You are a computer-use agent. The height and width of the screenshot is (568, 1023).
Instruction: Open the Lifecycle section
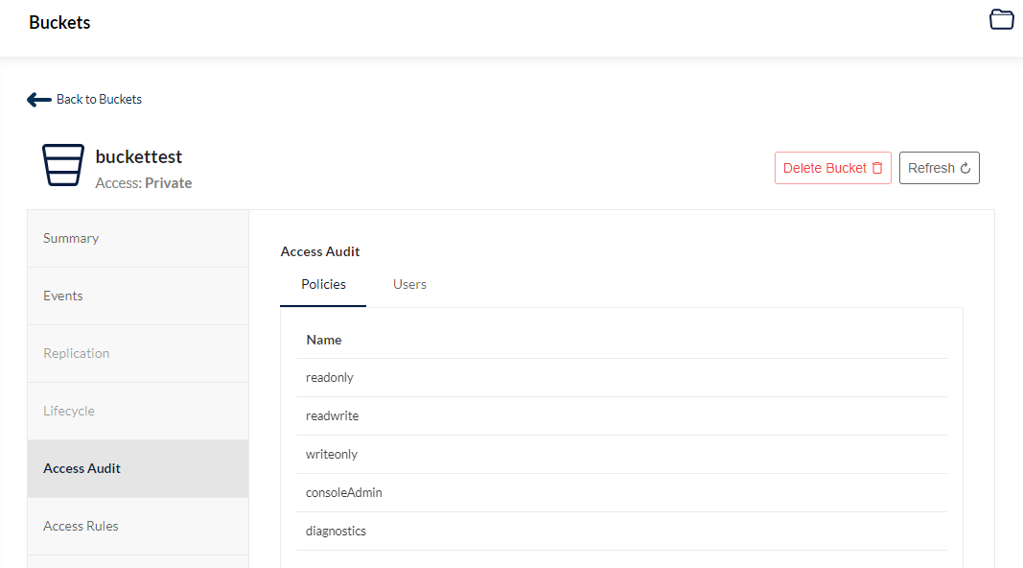pos(138,411)
